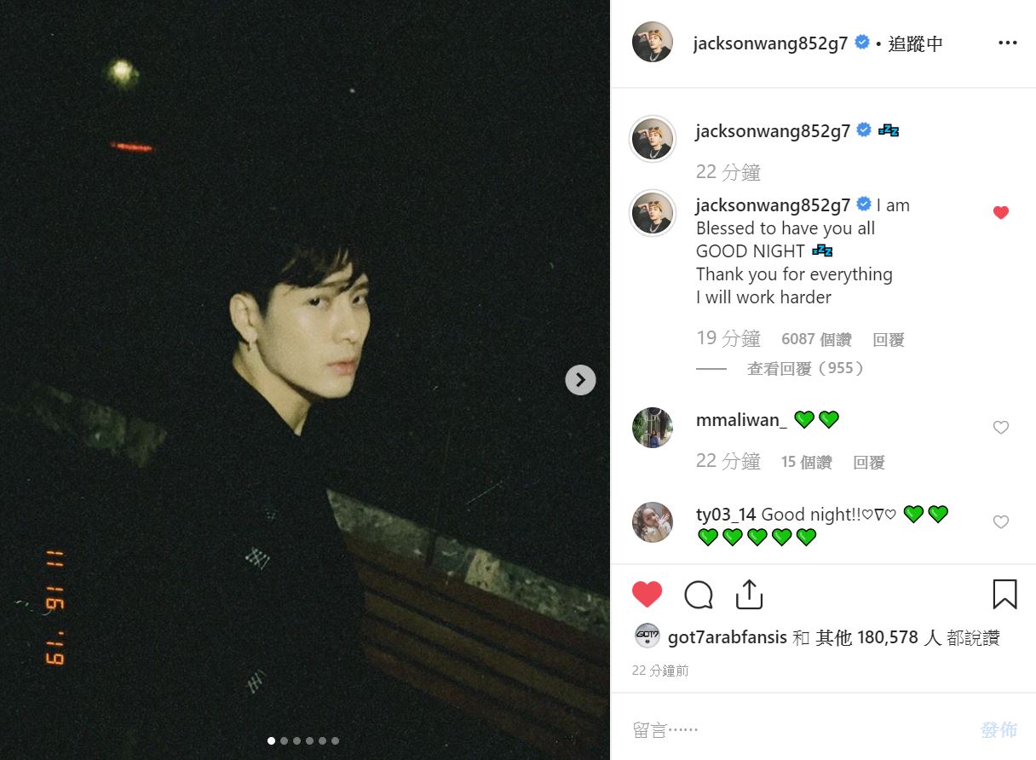1036x760 pixels.
Task: Expand 查看回覆 (955) replies
Action: (x=806, y=368)
